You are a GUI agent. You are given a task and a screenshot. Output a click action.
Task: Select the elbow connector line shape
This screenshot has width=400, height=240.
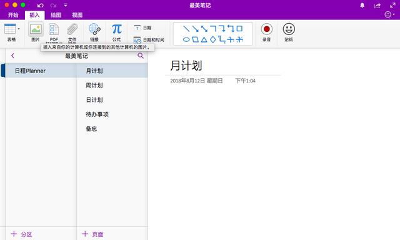coord(213,29)
